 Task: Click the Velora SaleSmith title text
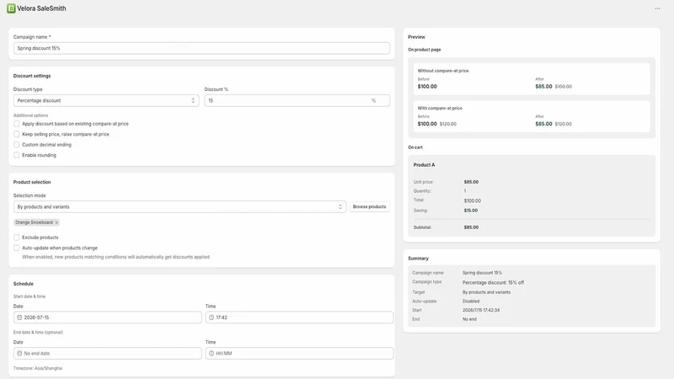click(41, 8)
